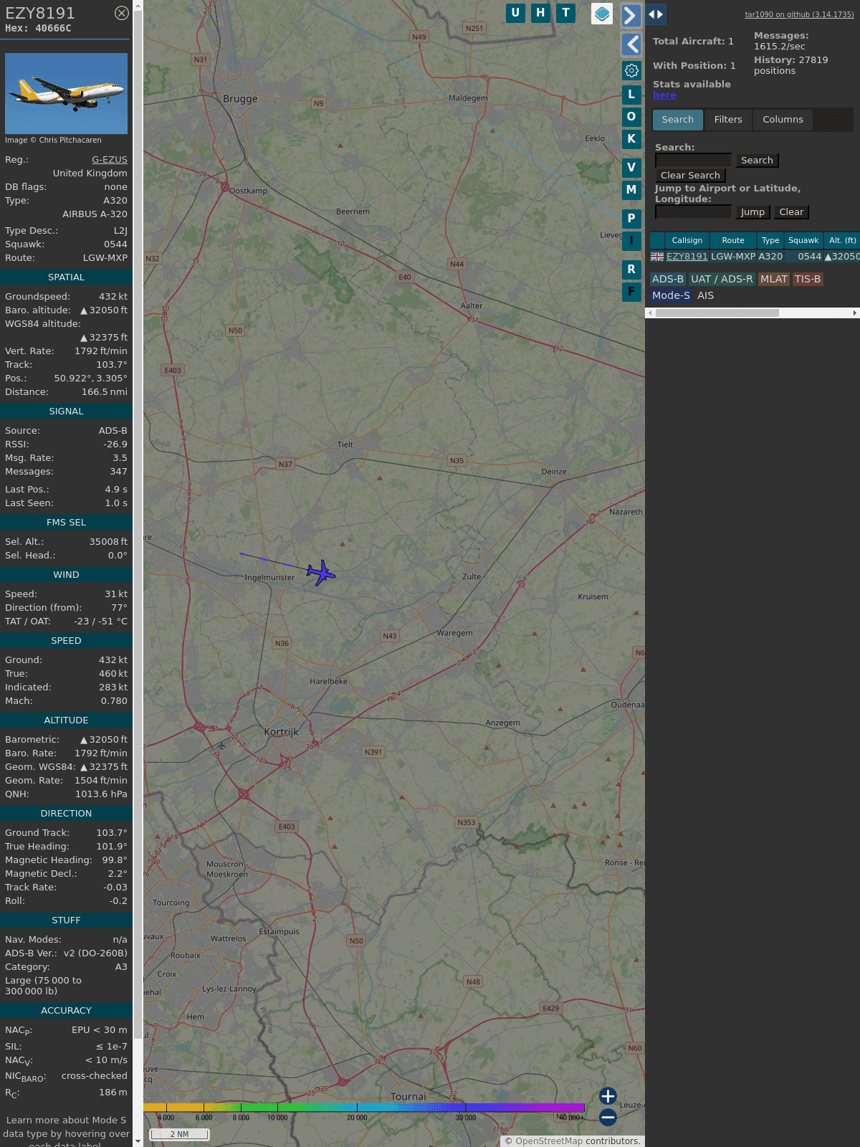
Task: Click the Jump button
Action: point(752,212)
